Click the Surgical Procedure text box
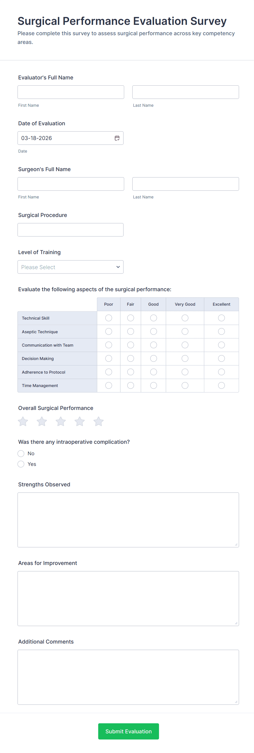This screenshot has width=254, height=753. [70, 230]
